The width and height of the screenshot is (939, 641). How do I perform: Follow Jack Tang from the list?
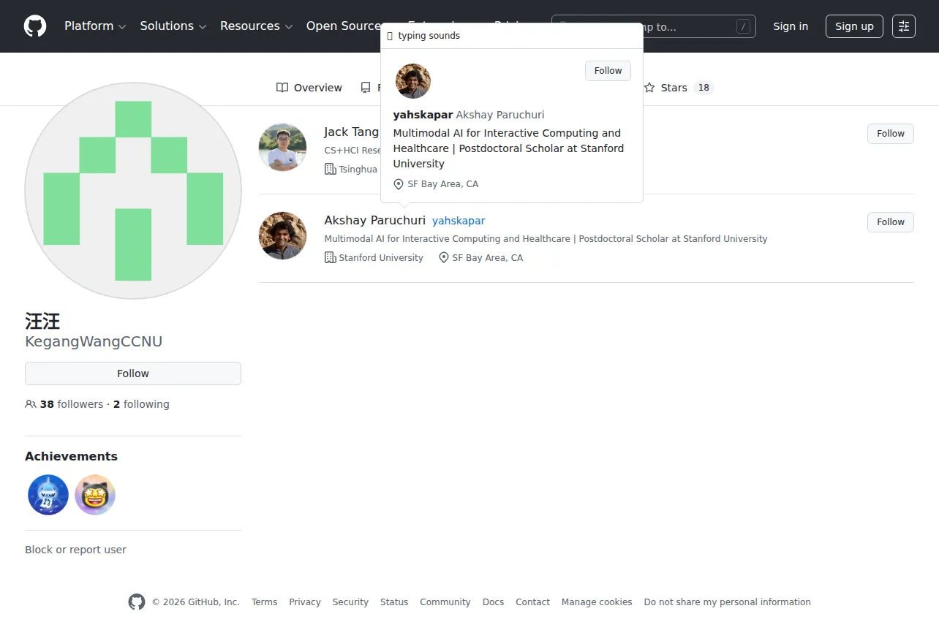[x=891, y=134]
